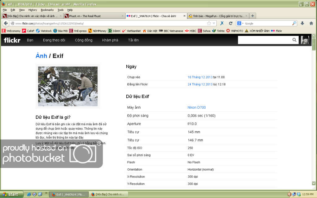This screenshot has height=198, width=317.
Task: Open the Dân Việt bookmark
Action: pyautogui.click(x=150, y=31)
